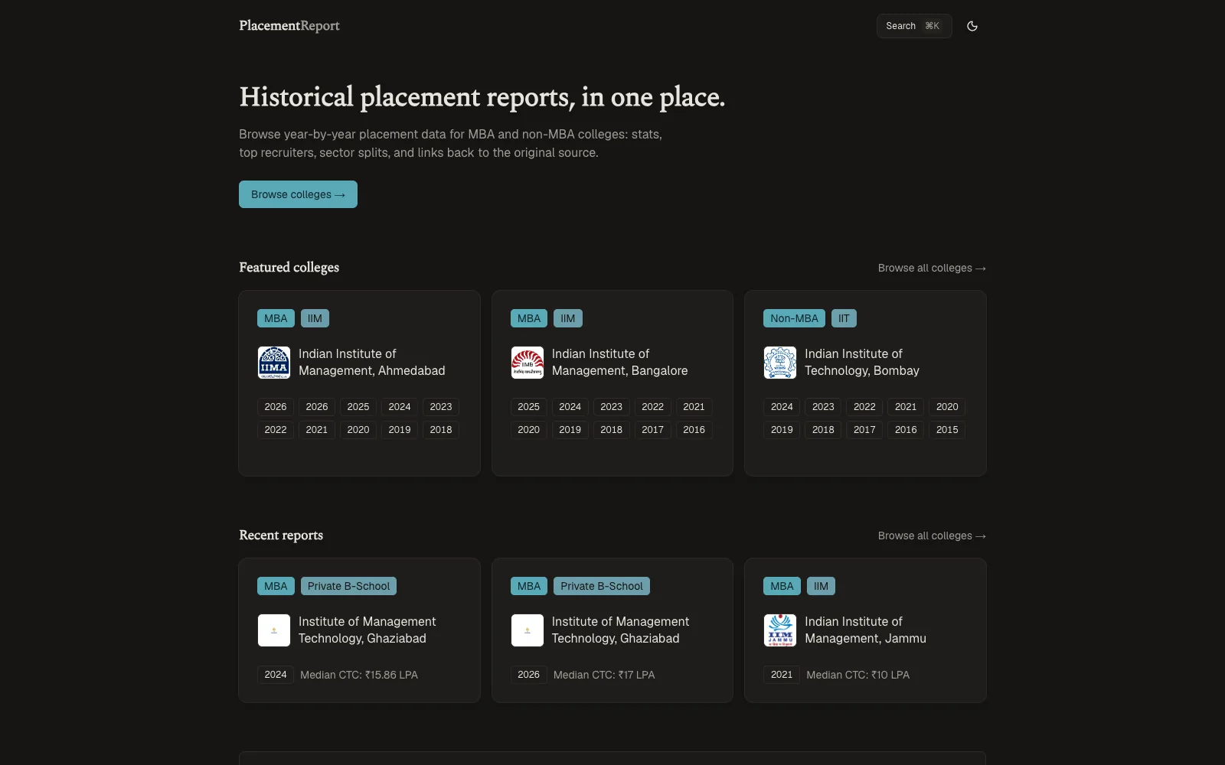Open Indian Institute of Management, Bangalore

[x=620, y=362]
